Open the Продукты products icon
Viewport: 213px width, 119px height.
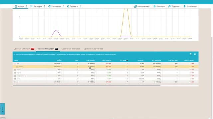coord(68,6)
